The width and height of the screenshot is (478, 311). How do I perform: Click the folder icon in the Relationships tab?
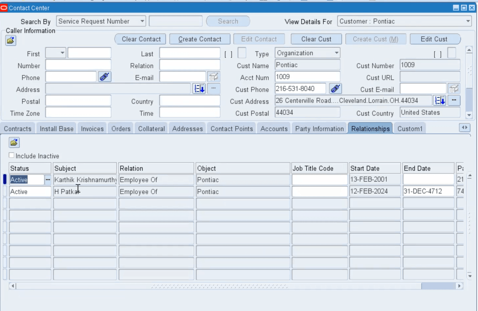click(x=14, y=142)
